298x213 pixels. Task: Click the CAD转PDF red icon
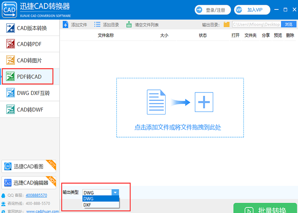[x=11, y=44]
